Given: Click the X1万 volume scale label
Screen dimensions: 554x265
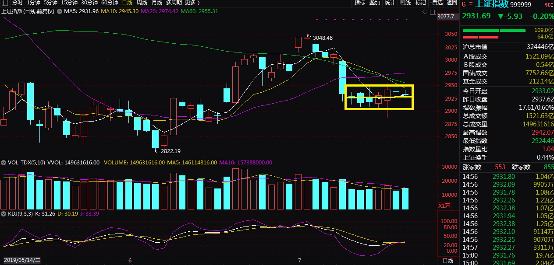Looking at the screenshot, I should pyautogui.click(x=444, y=206).
